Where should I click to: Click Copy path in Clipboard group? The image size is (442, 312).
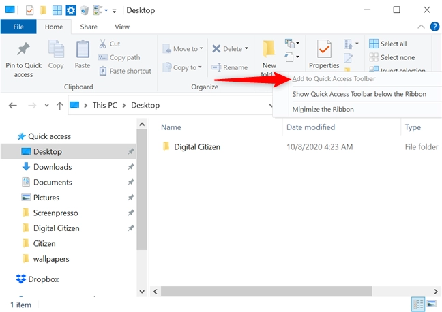(x=119, y=57)
